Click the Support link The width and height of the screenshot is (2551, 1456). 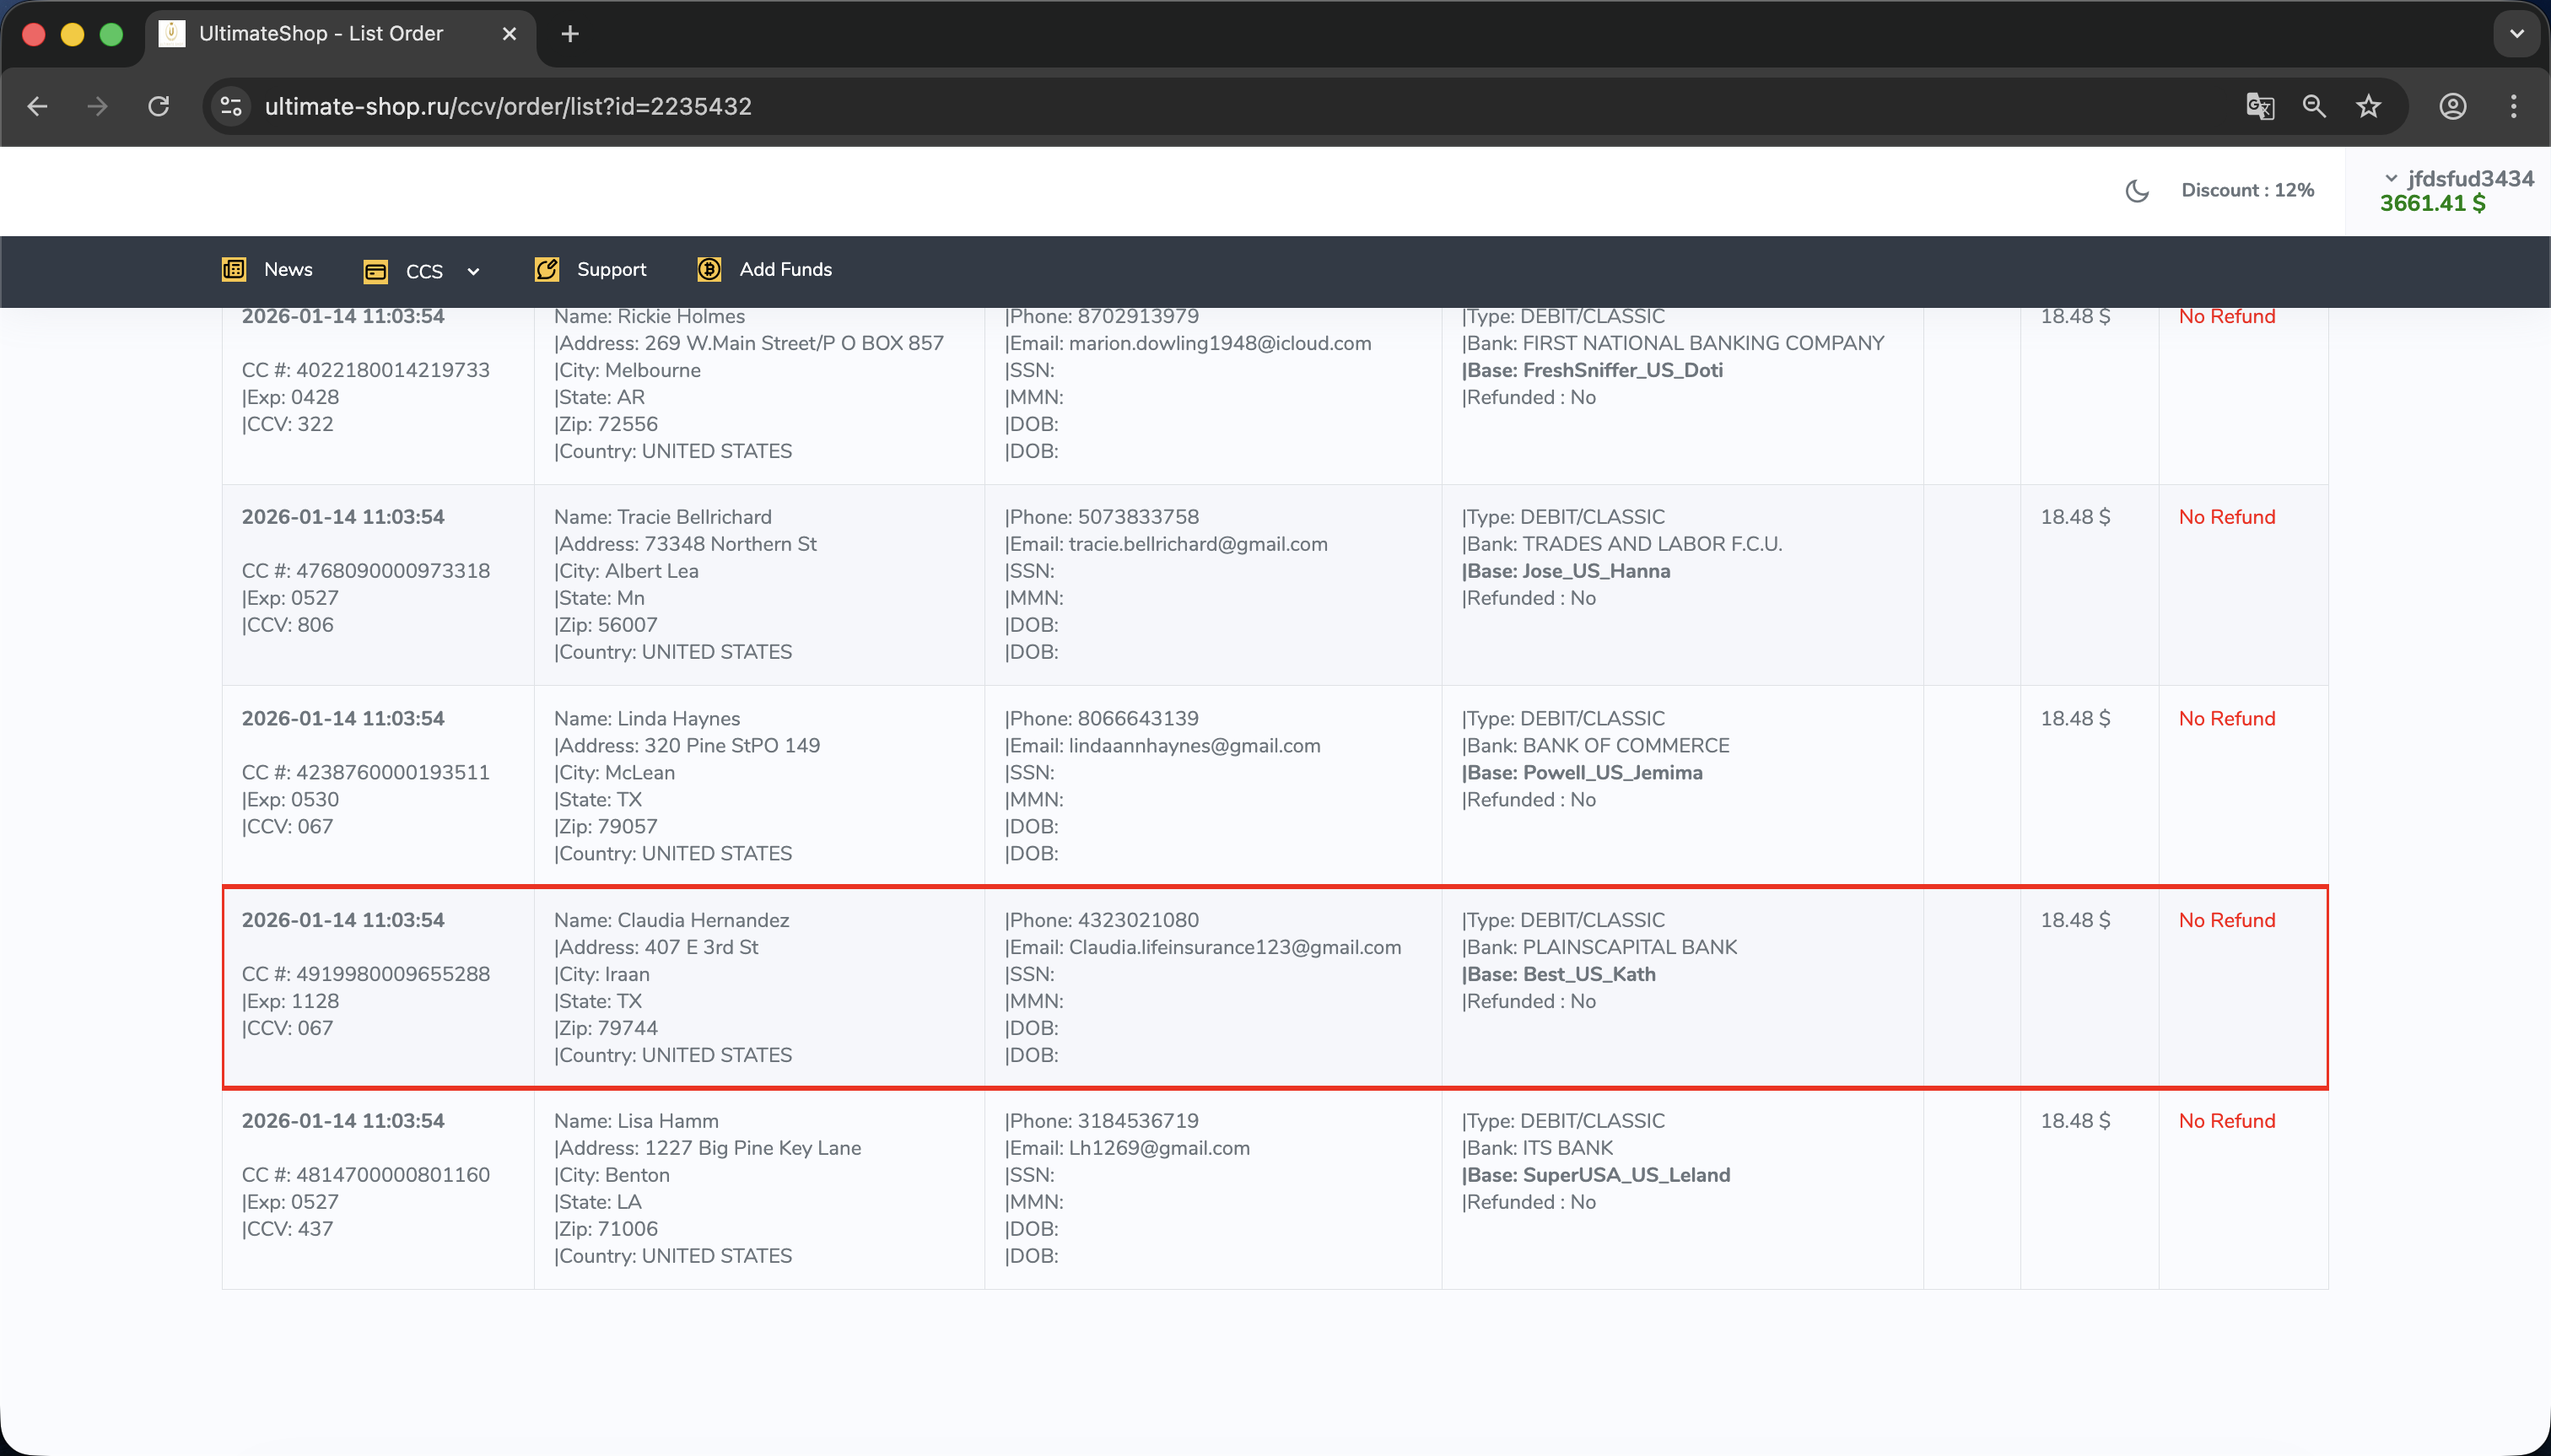[x=611, y=269]
